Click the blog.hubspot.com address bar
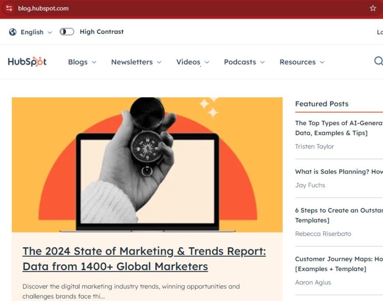This screenshot has height=301, width=383. click(x=190, y=8)
